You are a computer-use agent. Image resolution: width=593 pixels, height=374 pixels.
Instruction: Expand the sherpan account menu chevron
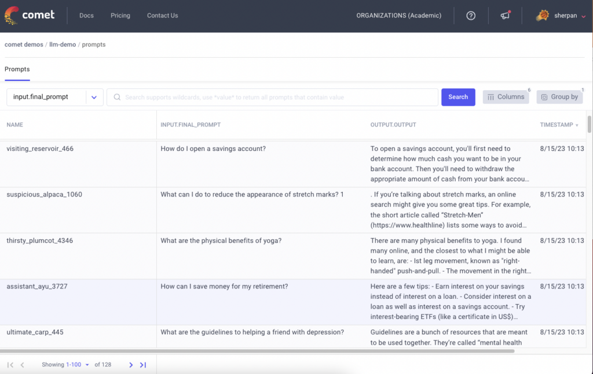tap(583, 16)
